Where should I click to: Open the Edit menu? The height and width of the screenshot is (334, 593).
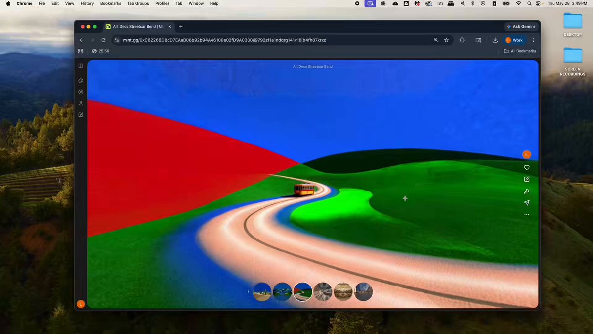pos(55,3)
